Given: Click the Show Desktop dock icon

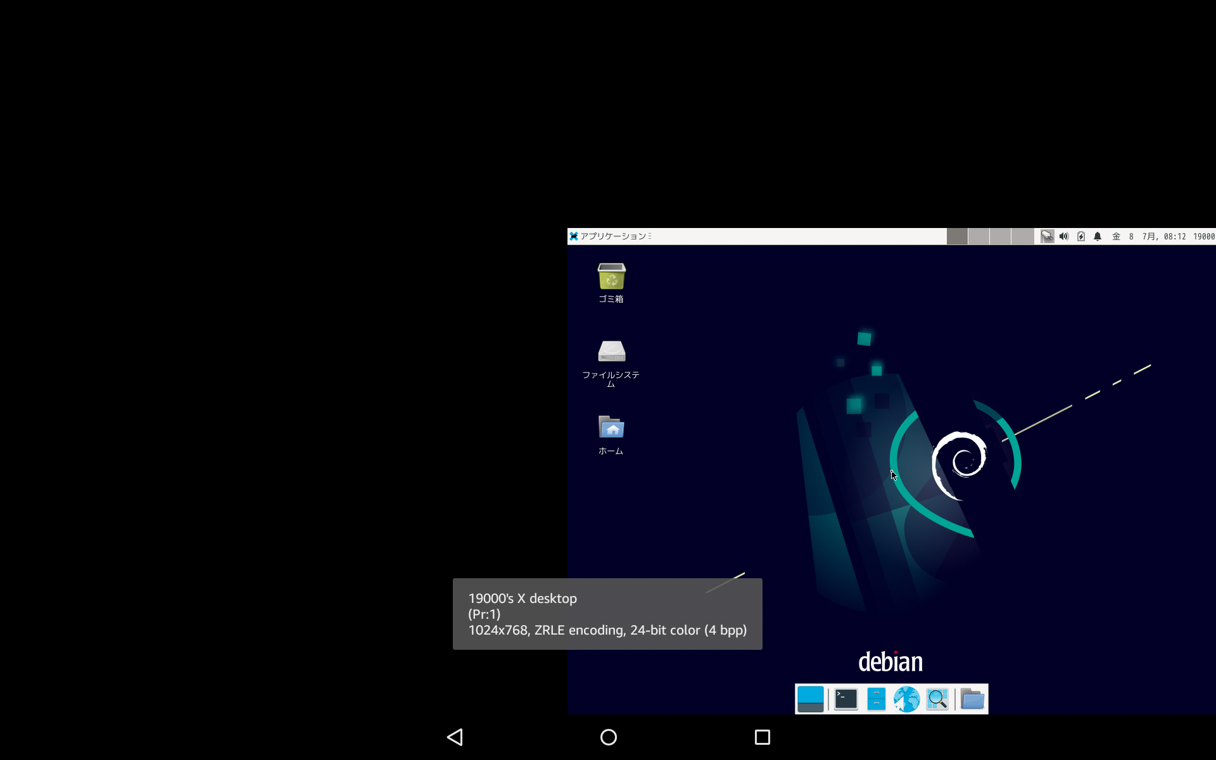Looking at the screenshot, I should 811,699.
